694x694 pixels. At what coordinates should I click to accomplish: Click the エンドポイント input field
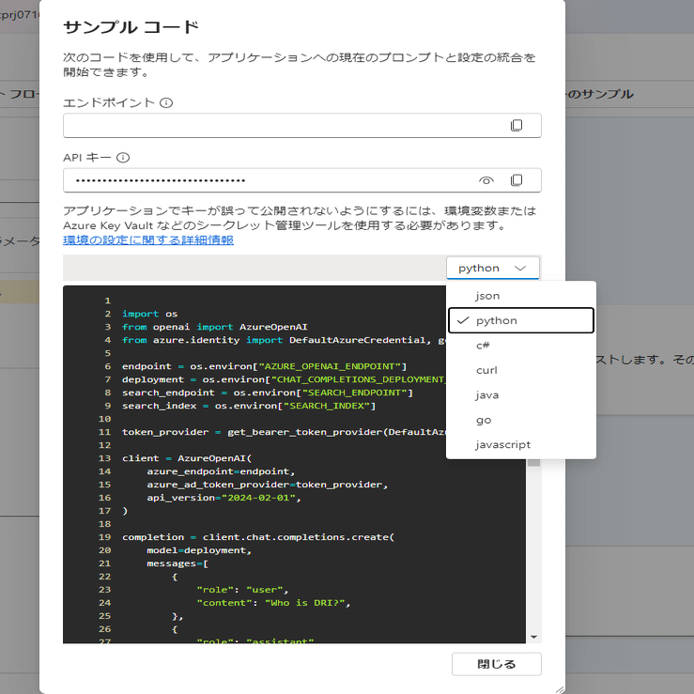point(301,125)
